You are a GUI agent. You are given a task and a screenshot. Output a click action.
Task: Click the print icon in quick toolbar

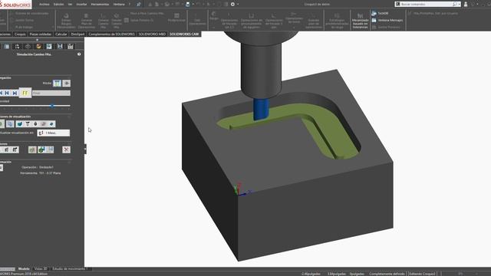187,5
